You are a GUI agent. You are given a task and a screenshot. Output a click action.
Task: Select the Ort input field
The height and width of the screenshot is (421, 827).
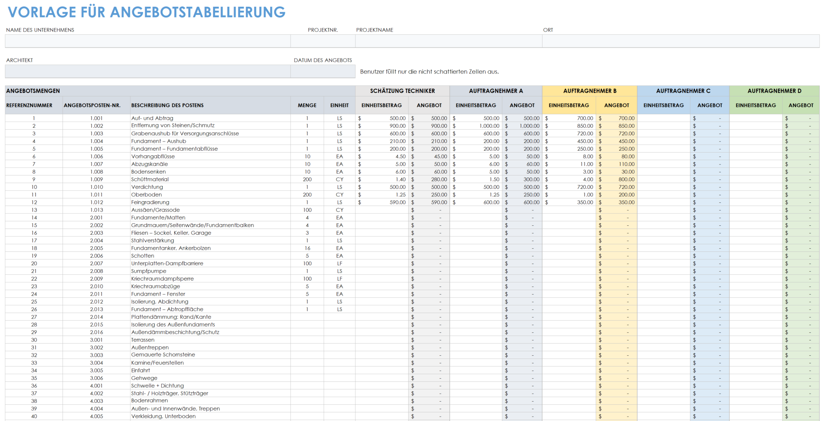681,41
